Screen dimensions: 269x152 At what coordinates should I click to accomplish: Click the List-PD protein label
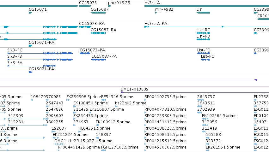click(x=204, y=50)
